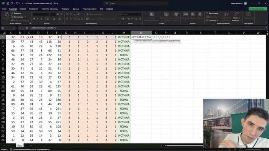The image size is (269, 151).
Task: Switch to the Формулы tab
Action: tap(66, 9)
